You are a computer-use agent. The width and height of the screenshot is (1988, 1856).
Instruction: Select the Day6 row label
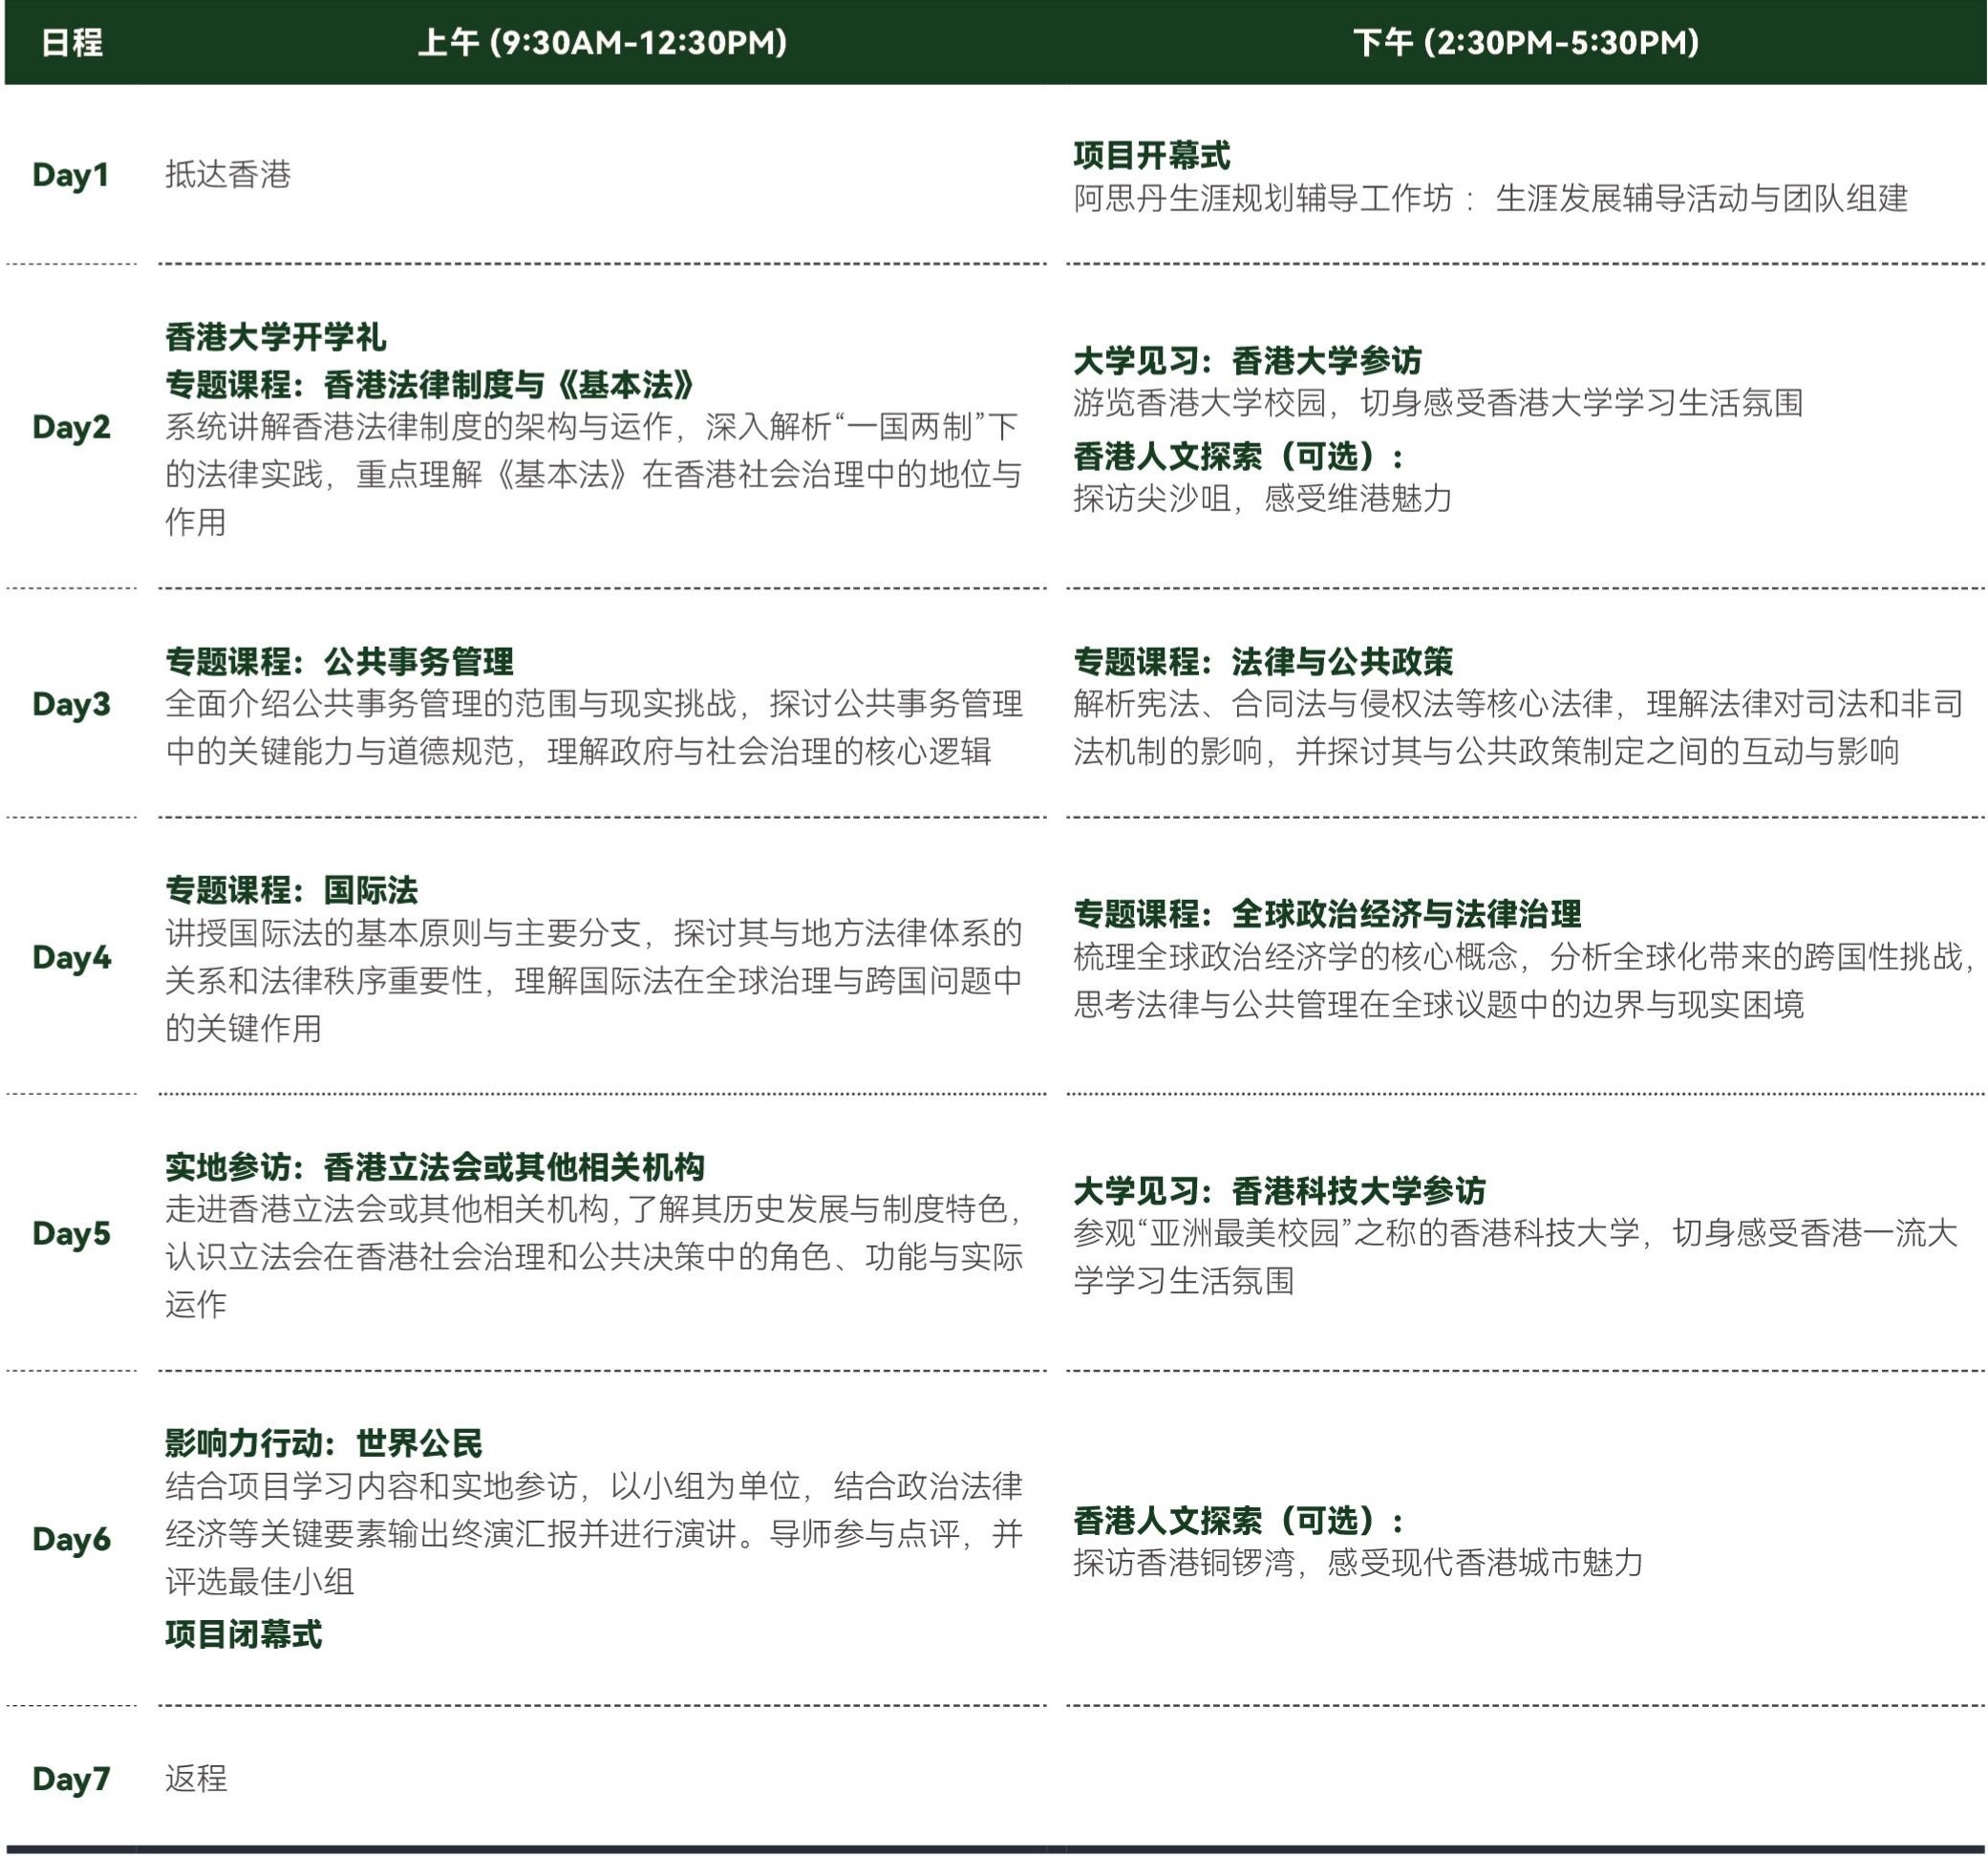(x=71, y=1538)
